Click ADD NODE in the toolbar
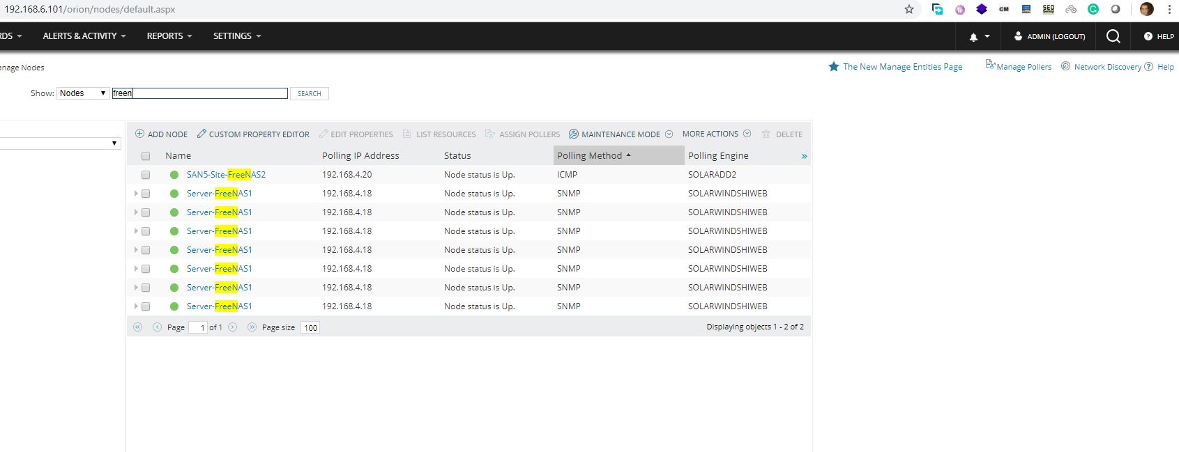This screenshot has height=452, width=1179. click(x=161, y=134)
